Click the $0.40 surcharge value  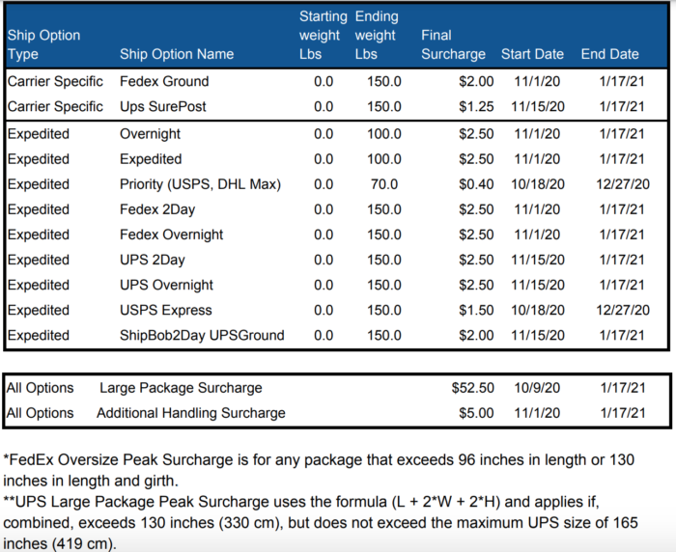[476, 184]
